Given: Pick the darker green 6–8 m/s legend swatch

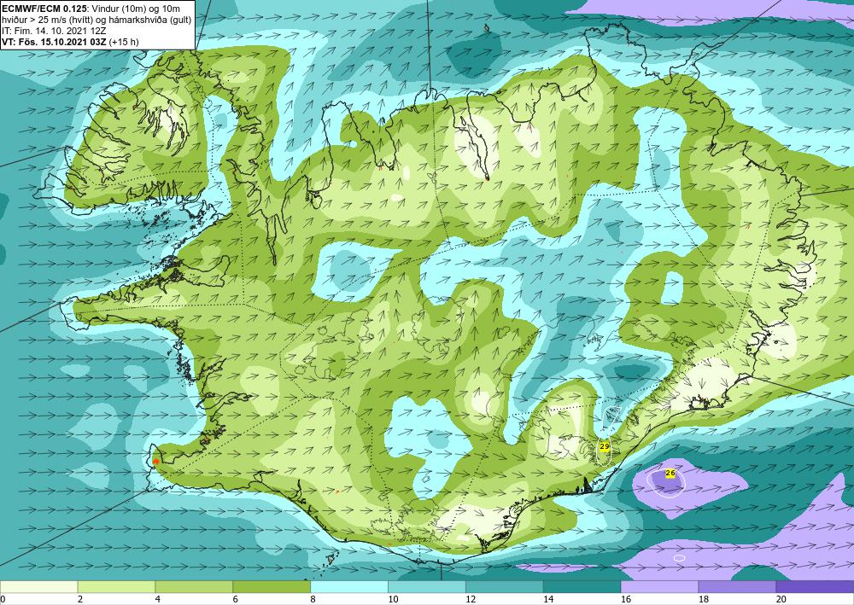Looking at the screenshot, I should click(x=272, y=586).
